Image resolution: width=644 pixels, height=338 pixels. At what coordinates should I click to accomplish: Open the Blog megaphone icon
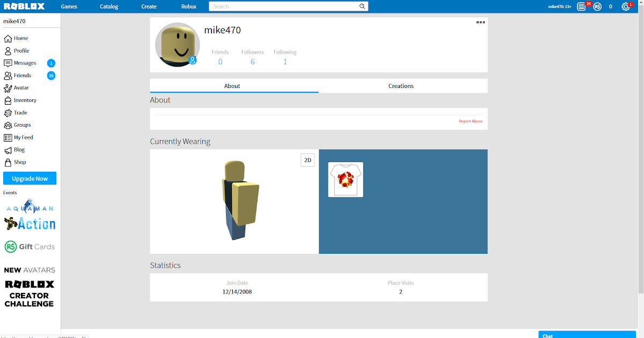click(8, 150)
